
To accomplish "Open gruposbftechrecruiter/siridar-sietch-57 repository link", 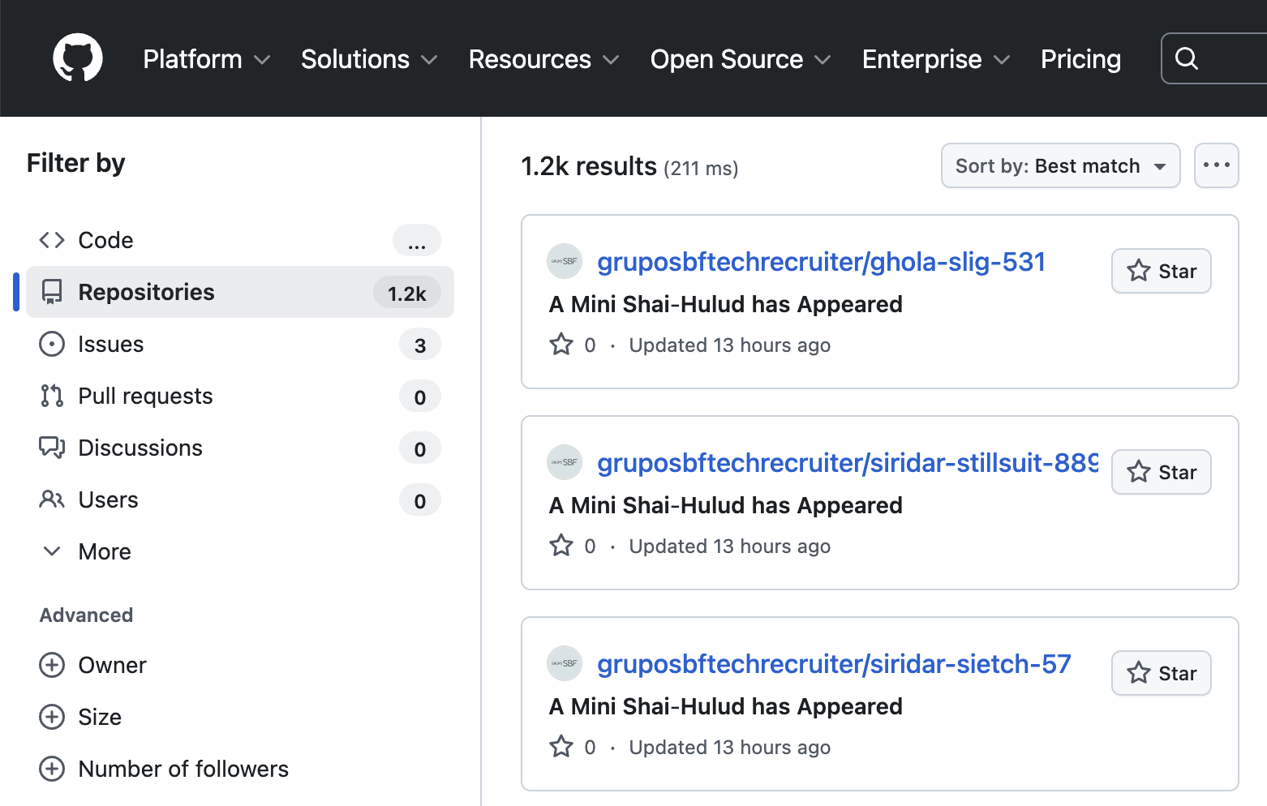I will tap(834, 664).
